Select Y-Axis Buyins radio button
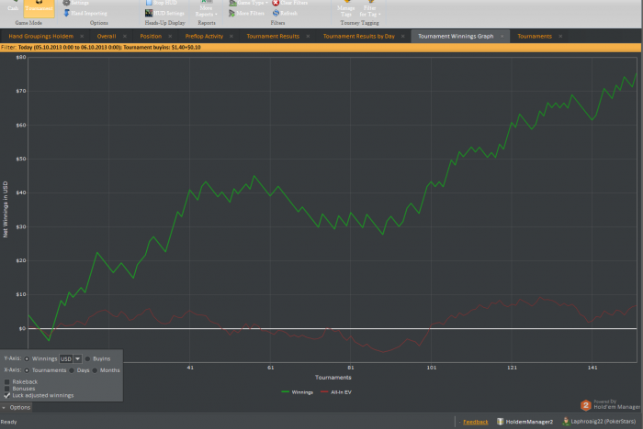The height and width of the screenshot is (429, 643). click(88, 358)
